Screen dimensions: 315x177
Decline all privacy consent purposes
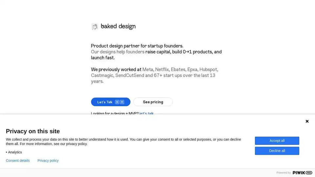coord(277,151)
